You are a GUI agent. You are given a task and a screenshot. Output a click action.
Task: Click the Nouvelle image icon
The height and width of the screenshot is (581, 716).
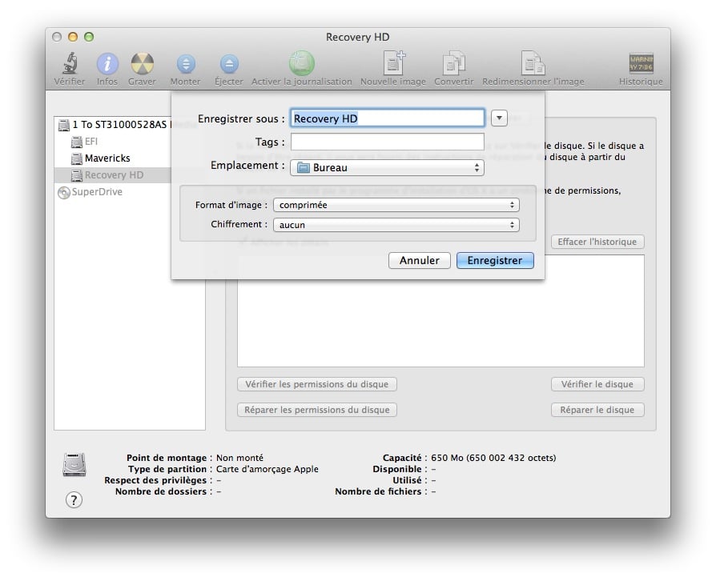[x=393, y=64]
